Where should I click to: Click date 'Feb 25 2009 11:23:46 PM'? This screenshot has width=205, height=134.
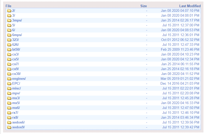180,50
